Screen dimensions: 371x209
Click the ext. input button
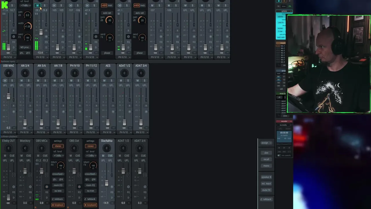[x=266, y=183]
